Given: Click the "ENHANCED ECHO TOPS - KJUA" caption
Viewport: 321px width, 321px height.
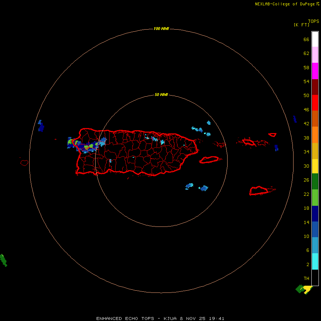Looking at the screenshot, I should click(136, 319).
